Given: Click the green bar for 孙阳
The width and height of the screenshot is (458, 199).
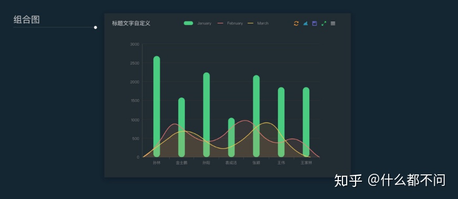Looking at the screenshot, I should coord(206,114).
